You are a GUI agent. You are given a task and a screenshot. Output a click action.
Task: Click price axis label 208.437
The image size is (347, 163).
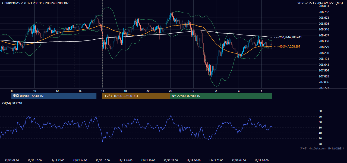point(324,35)
